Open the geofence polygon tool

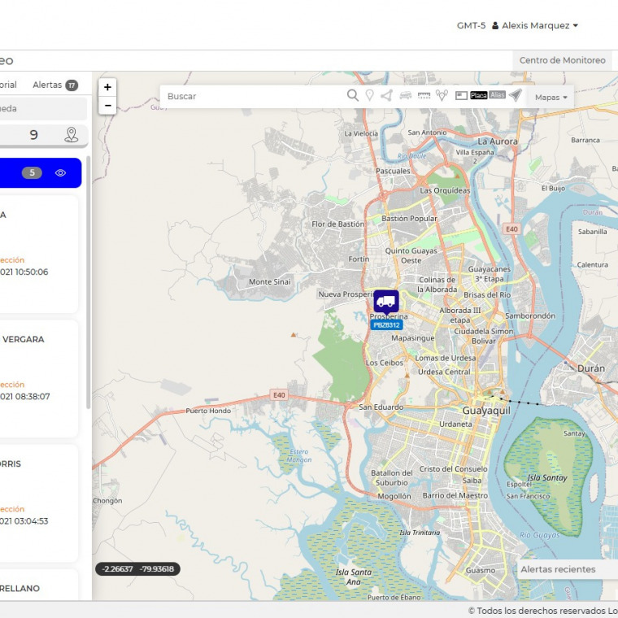point(386,95)
